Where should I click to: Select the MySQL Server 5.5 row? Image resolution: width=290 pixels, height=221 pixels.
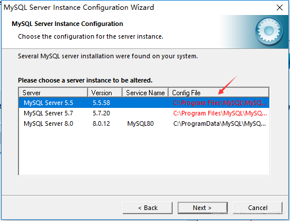144,103
